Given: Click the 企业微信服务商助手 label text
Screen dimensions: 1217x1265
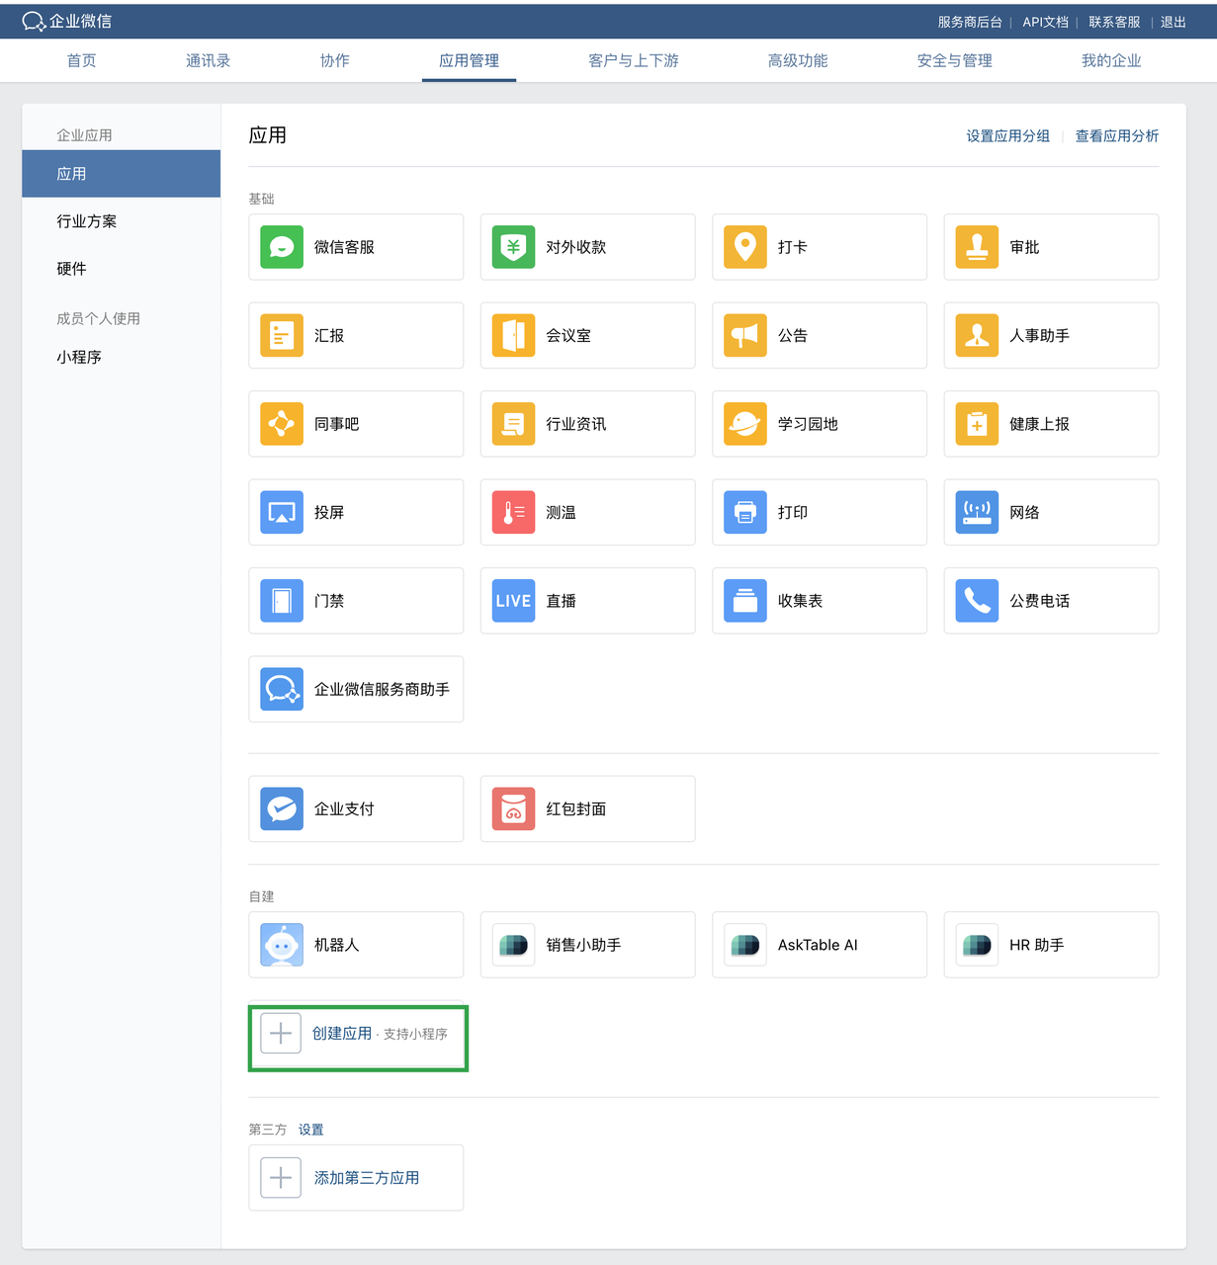Looking at the screenshot, I should coord(382,689).
